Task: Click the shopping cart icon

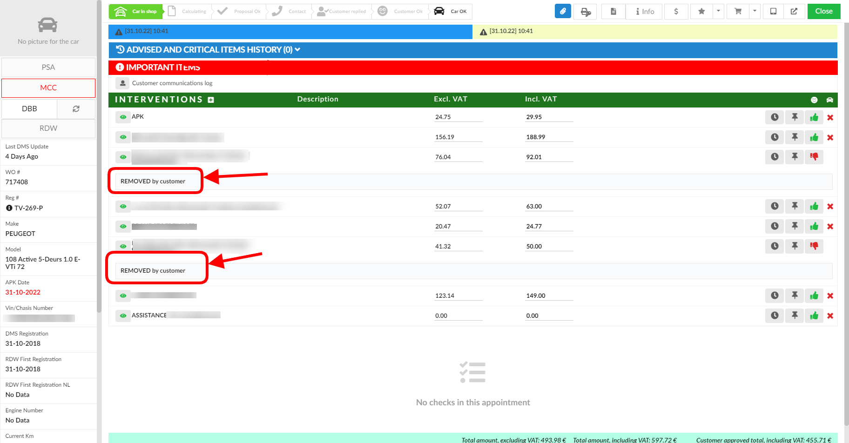Action: 738,11
